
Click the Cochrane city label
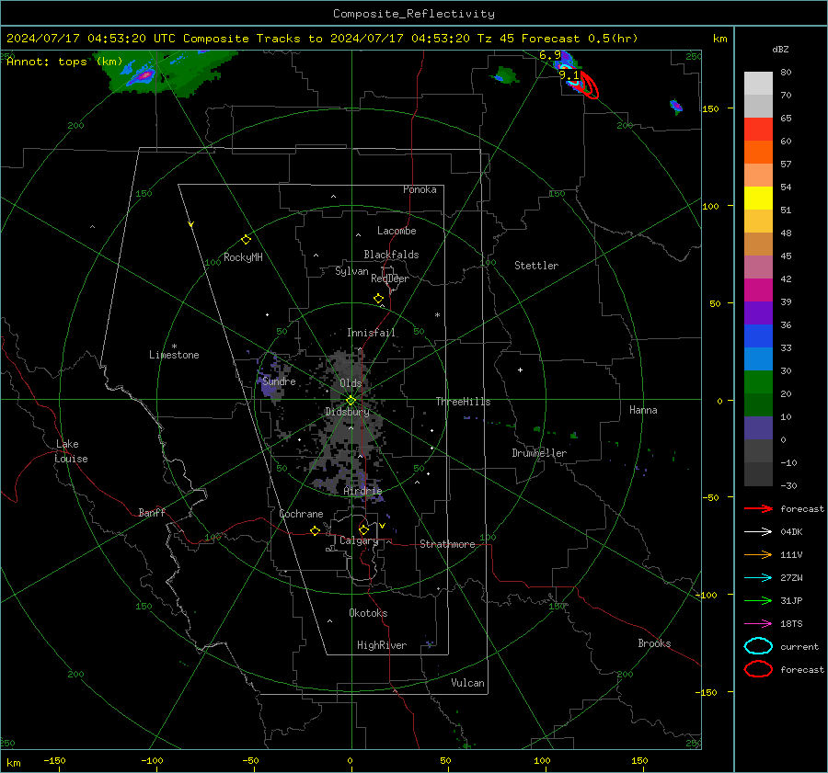[x=301, y=514]
